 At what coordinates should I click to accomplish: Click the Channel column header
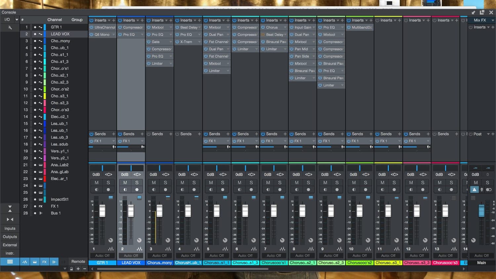coord(55,20)
